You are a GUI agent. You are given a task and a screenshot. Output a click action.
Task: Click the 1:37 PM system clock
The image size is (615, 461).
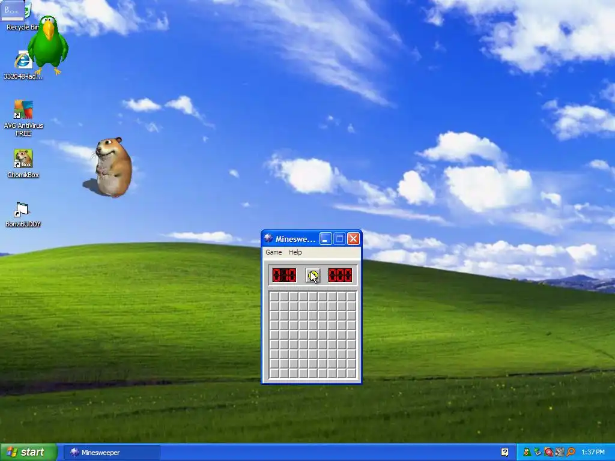pos(593,453)
